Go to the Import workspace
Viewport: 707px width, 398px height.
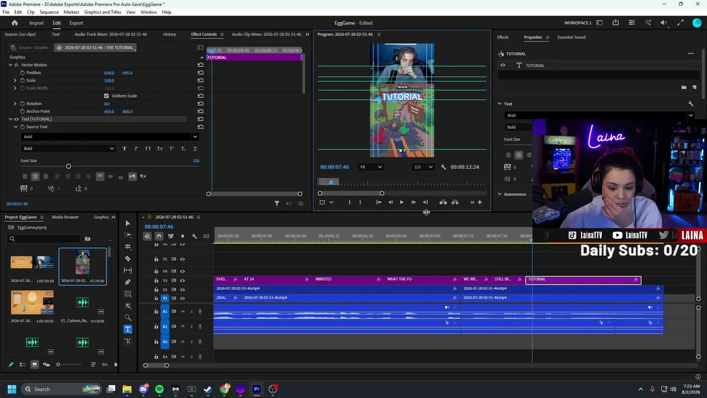(x=36, y=23)
